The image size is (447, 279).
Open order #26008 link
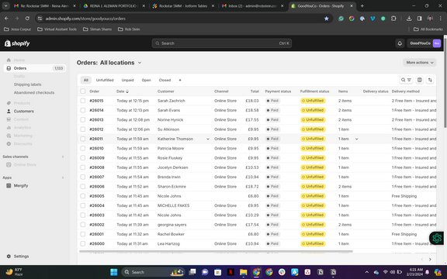[x=97, y=167]
